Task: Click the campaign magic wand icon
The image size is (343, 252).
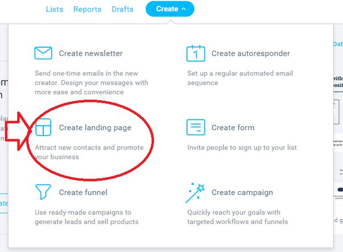Action: tap(195, 193)
